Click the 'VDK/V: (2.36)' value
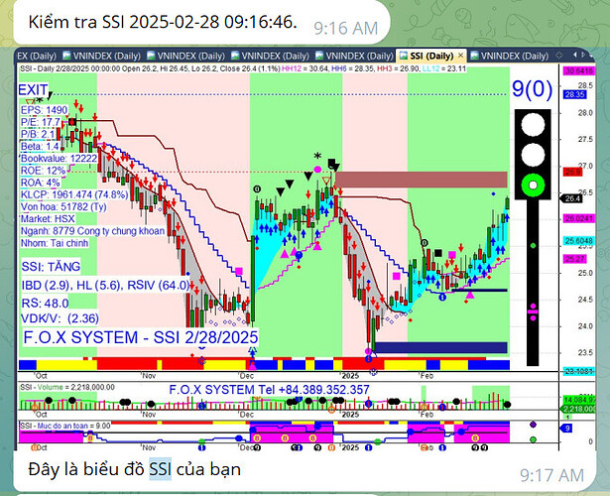This screenshot has width=610, height=496. click(60, 318)
